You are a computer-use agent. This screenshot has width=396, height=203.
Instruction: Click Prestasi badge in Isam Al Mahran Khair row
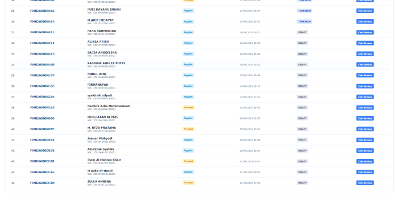pyautogui.click(x=188, y=161)
